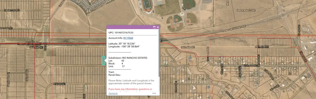Click the Unit 17 row
The width and height of the screenshot is (316, 99).
(117, 66)
